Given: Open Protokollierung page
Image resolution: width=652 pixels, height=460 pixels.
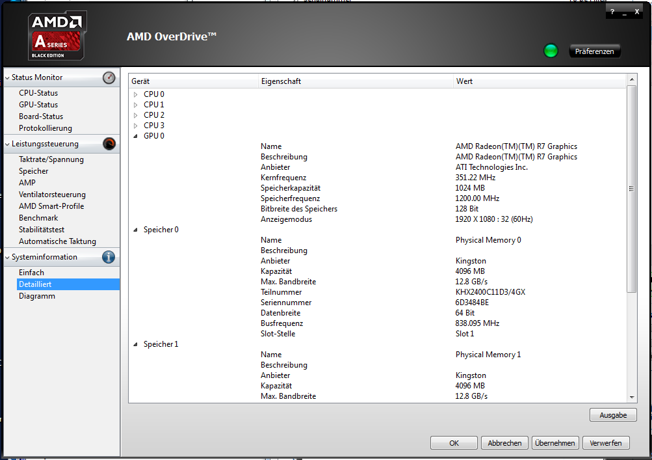Looking at the screenshot, I should (46, 128).
